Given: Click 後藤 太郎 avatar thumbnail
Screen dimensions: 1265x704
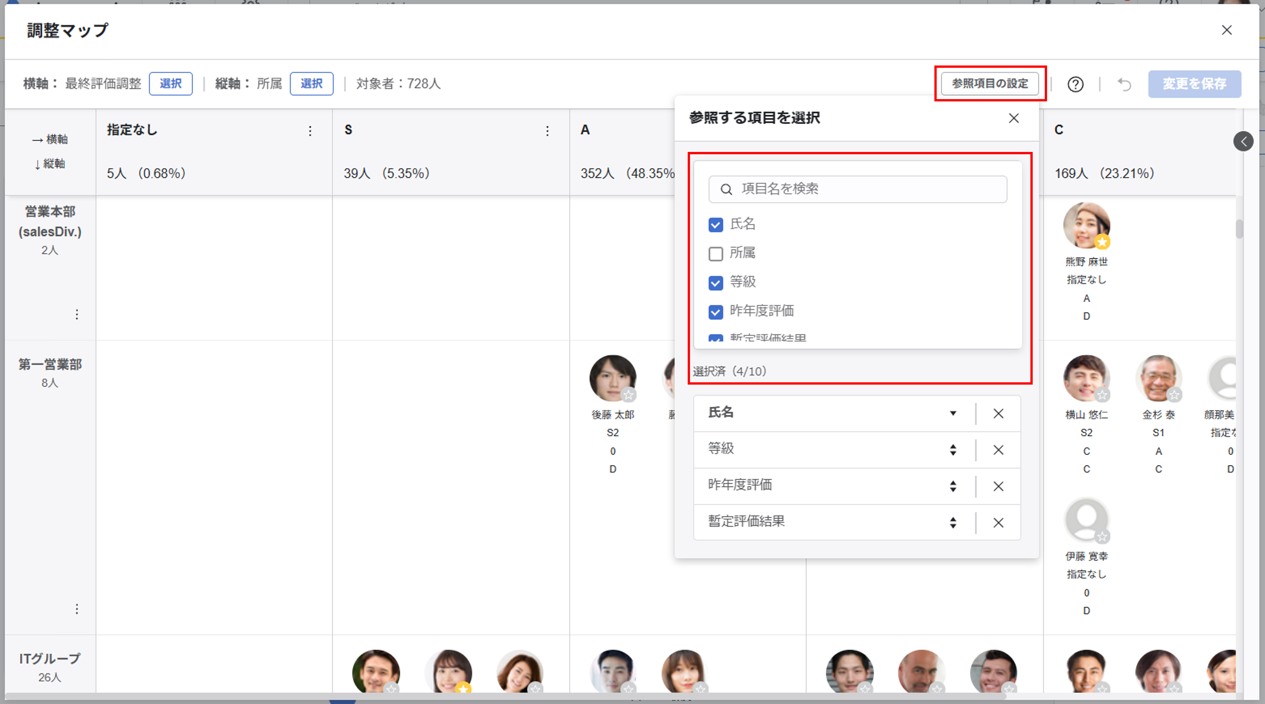Looking at the screenshot, I should [x=612, y=378].
